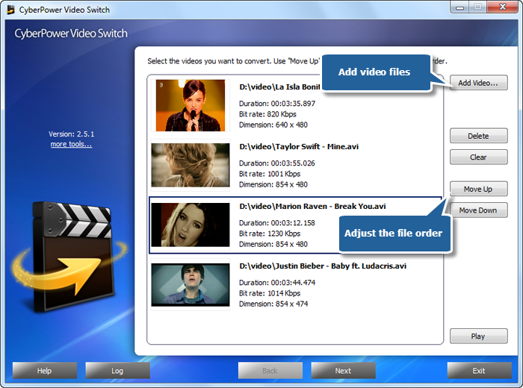Click the CyberPower title bar app icon
523x388 pixels.
pos(11,10)
